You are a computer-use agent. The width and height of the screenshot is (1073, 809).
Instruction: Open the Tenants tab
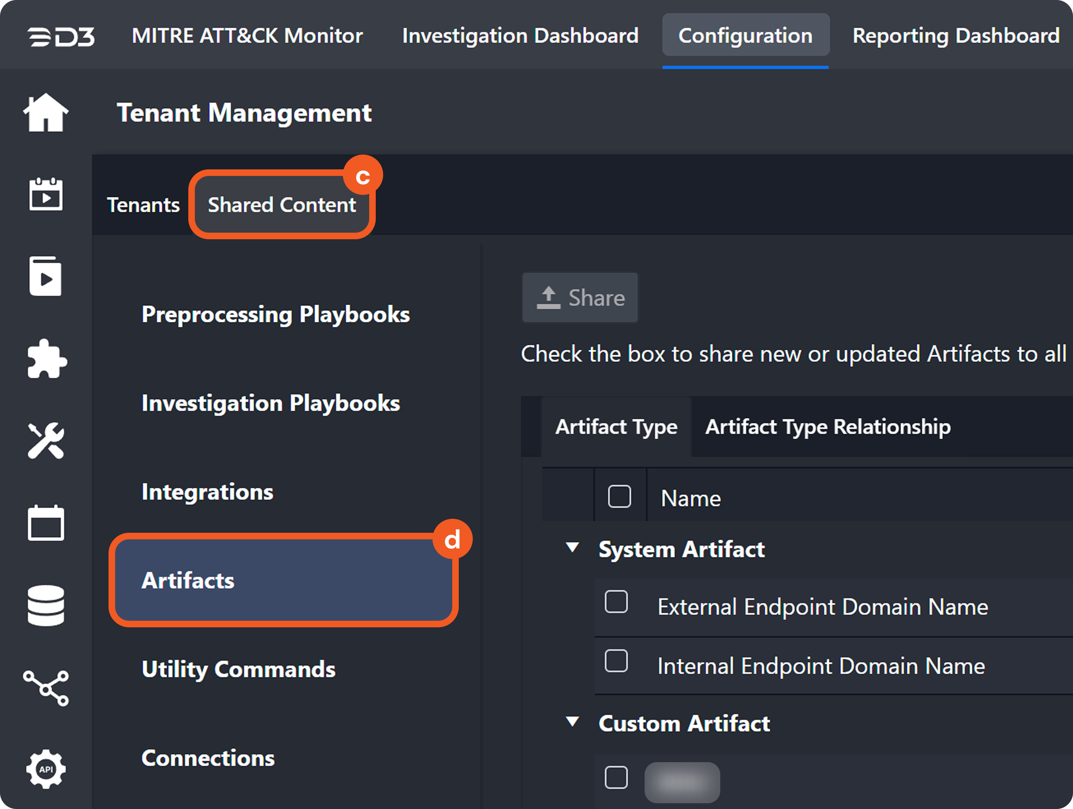(x=143, y=205)
